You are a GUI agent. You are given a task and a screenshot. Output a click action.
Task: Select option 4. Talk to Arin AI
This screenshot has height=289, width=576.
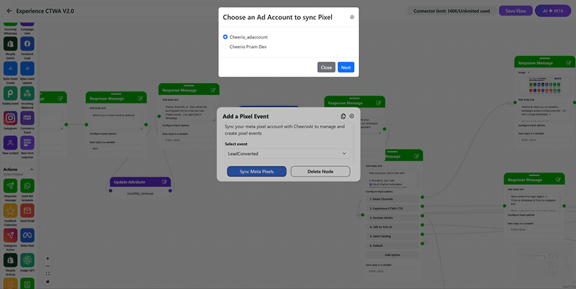(392, 227)
